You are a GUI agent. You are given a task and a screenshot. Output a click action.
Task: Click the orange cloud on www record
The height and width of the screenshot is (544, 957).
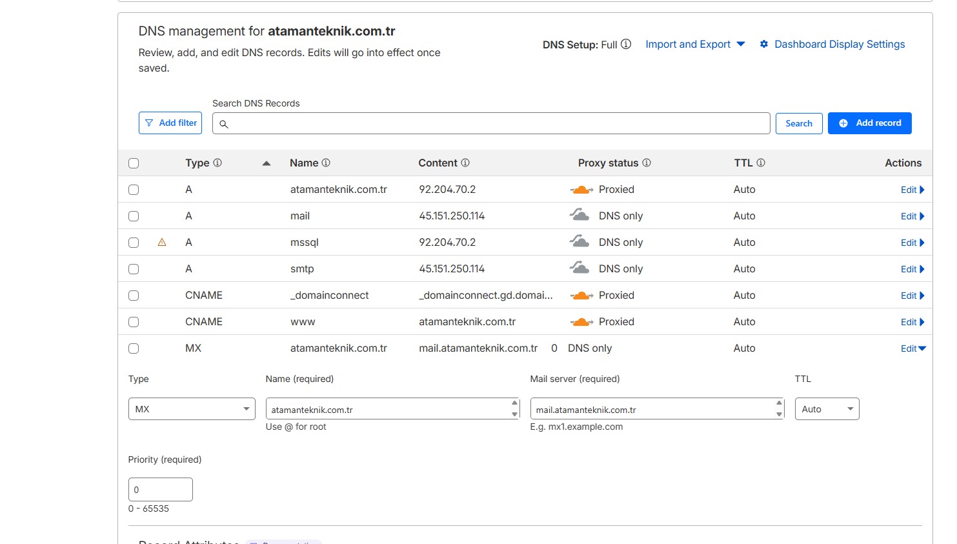click(581, 322)
